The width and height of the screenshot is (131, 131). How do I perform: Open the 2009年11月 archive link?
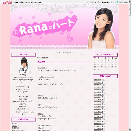click(x=99, y=117)
